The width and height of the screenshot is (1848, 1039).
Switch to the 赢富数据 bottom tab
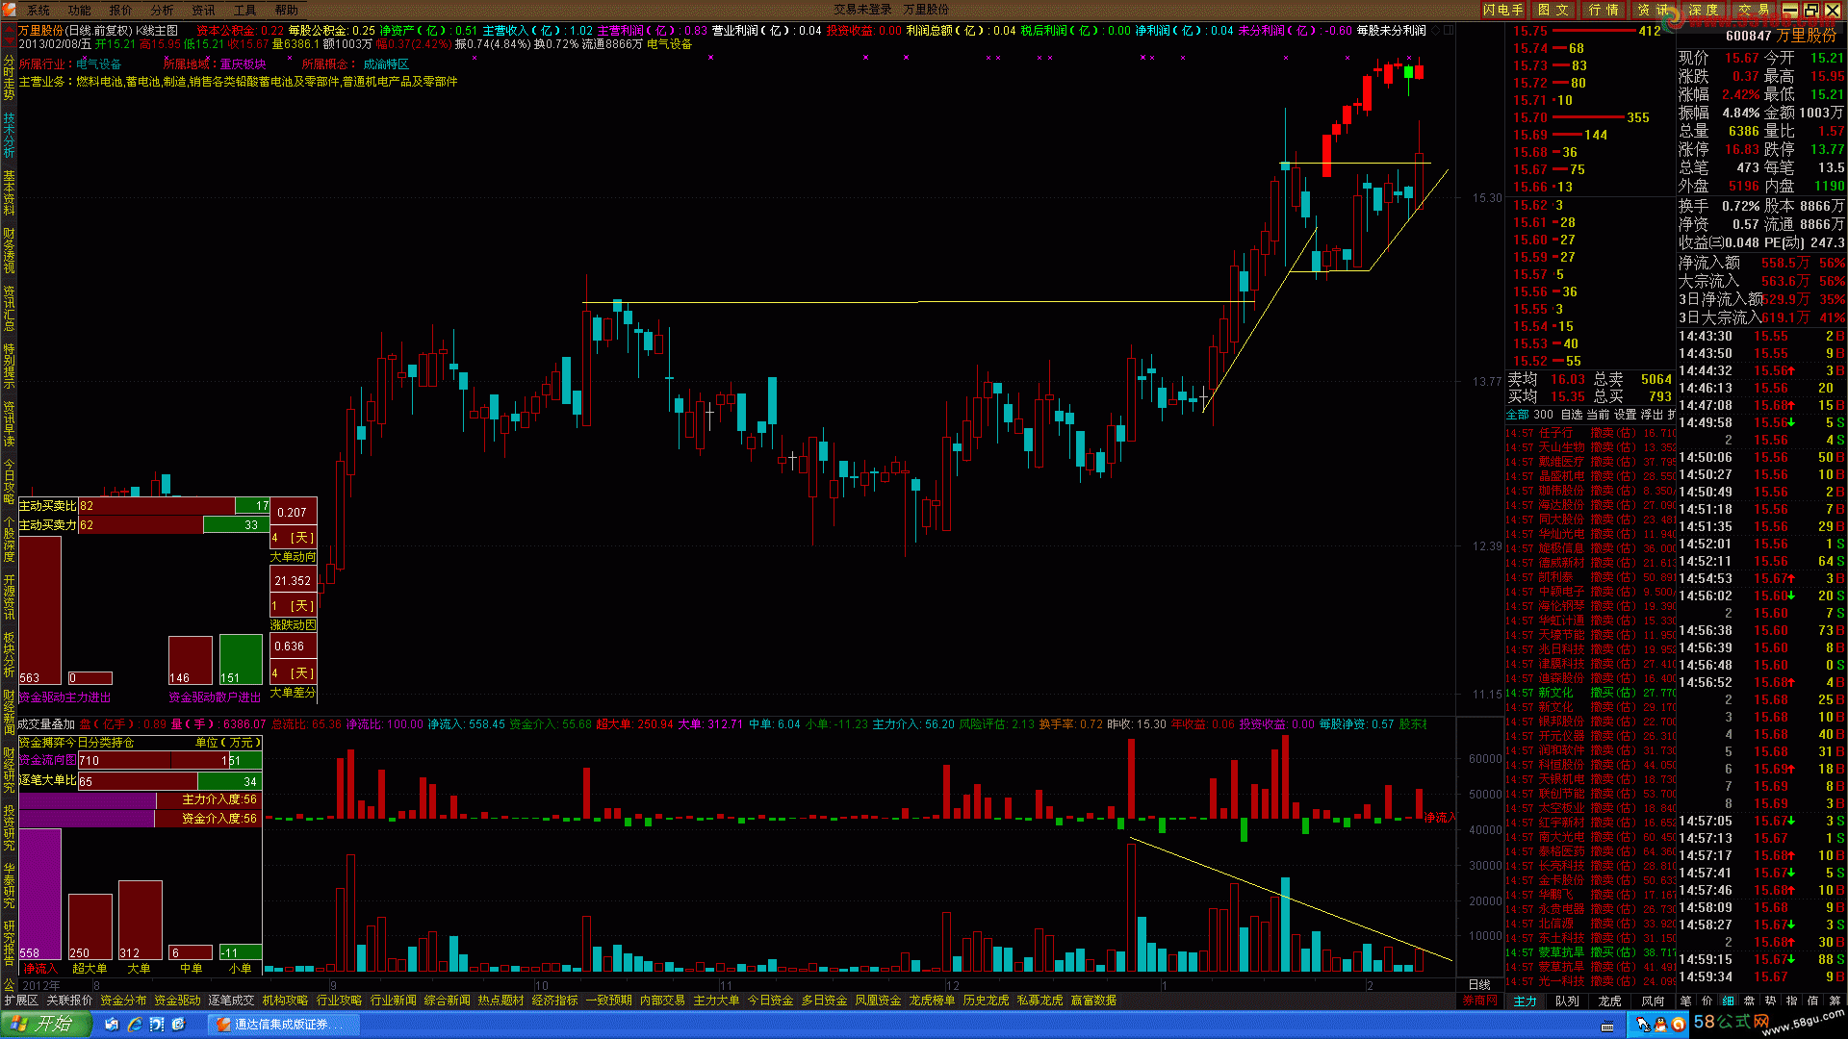pyautogui.click(x=1093, y=1001)
